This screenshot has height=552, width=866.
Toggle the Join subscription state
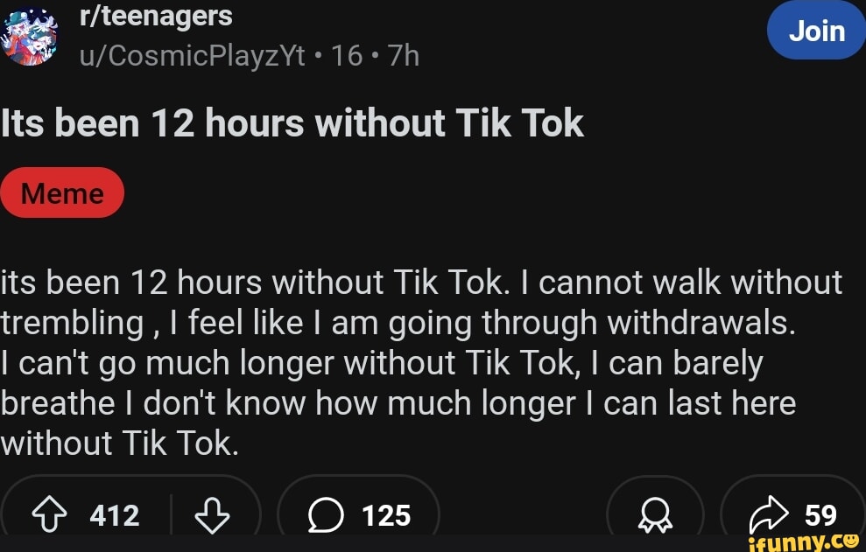tap(815, 31)
